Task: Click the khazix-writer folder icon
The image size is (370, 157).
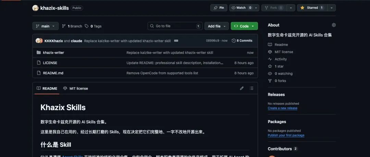Action: (39, 52)
